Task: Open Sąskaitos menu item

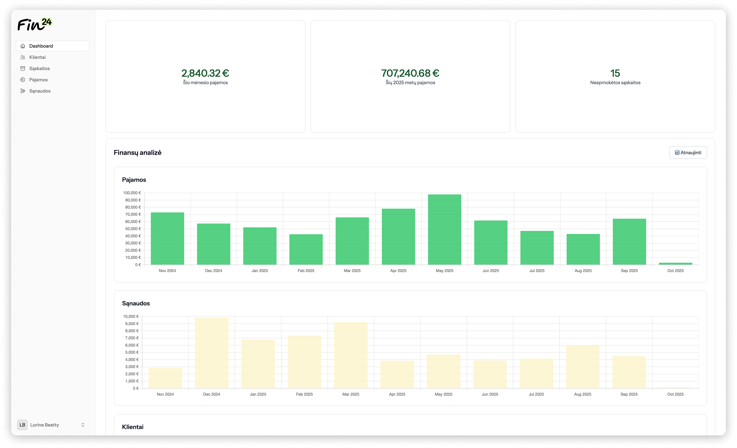Action: [39, 68]
